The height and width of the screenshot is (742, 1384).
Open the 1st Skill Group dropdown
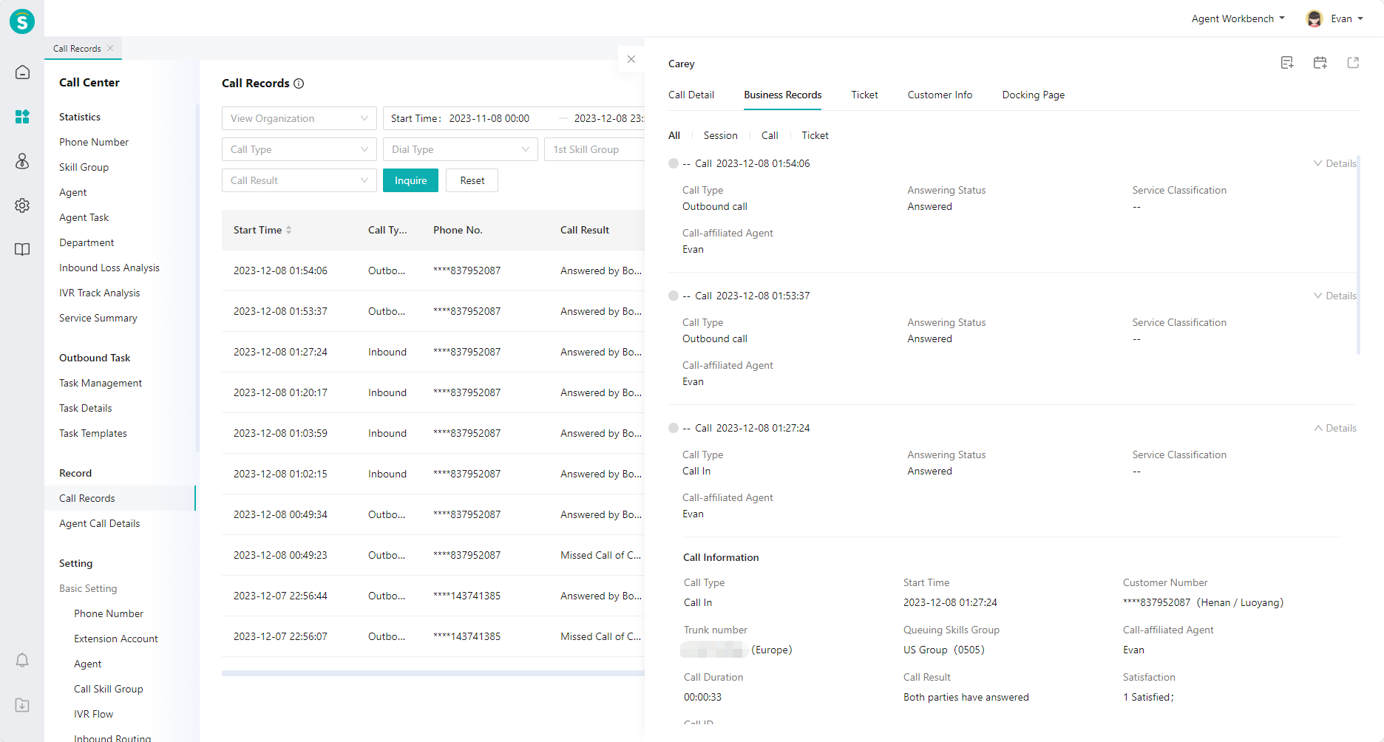[x=594, y=149]
